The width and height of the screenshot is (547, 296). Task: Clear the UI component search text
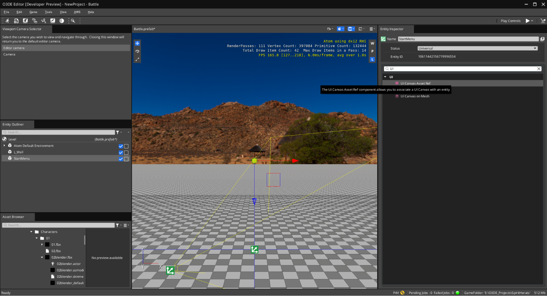pos(539,69)
